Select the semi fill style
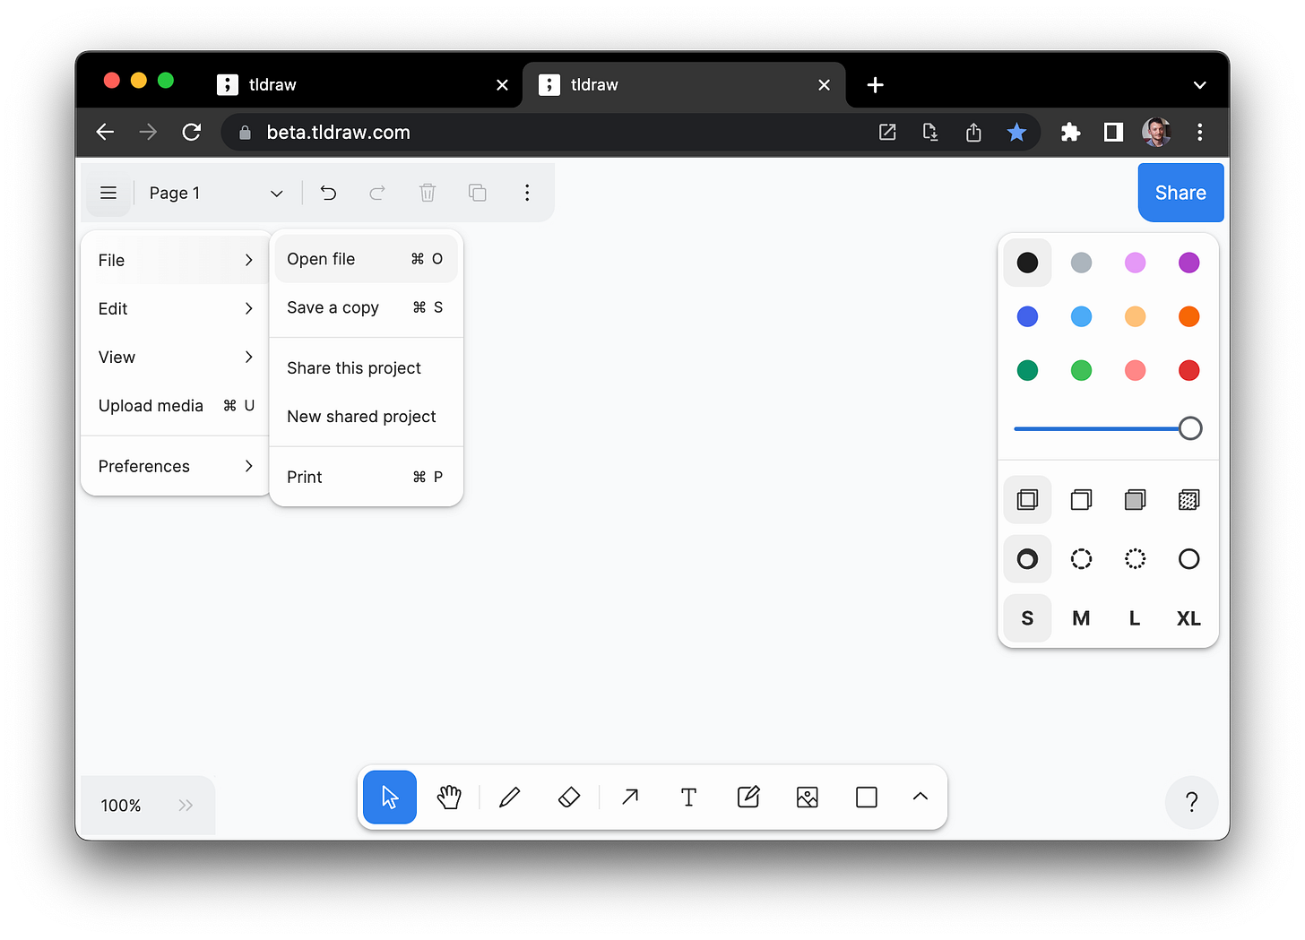This screenshot has width=1305, height=940. (x=1081, y=500)
